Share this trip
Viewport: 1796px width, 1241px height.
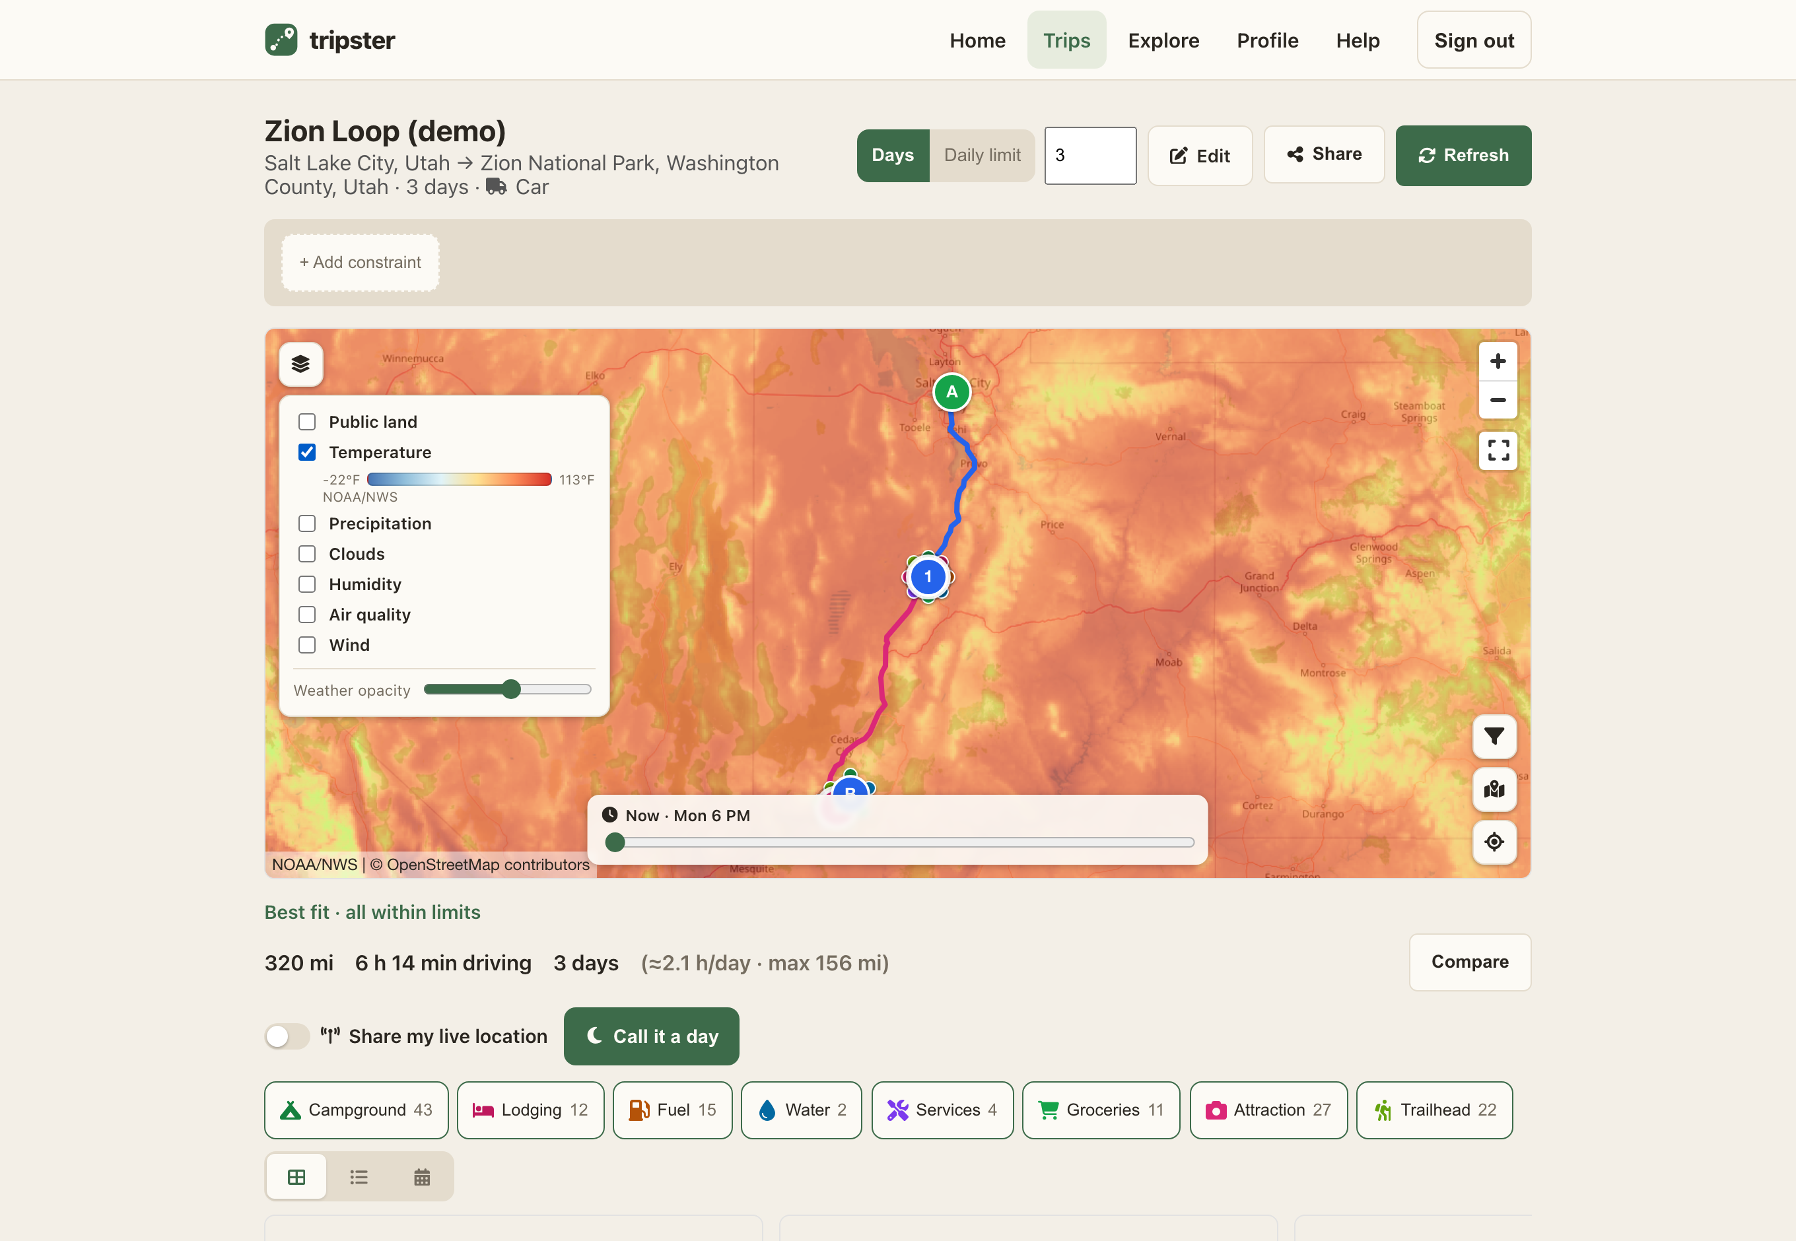[x=1323, y=154]
